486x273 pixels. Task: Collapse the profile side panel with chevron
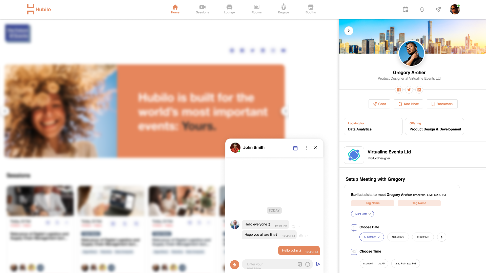(x=349, y=31)
